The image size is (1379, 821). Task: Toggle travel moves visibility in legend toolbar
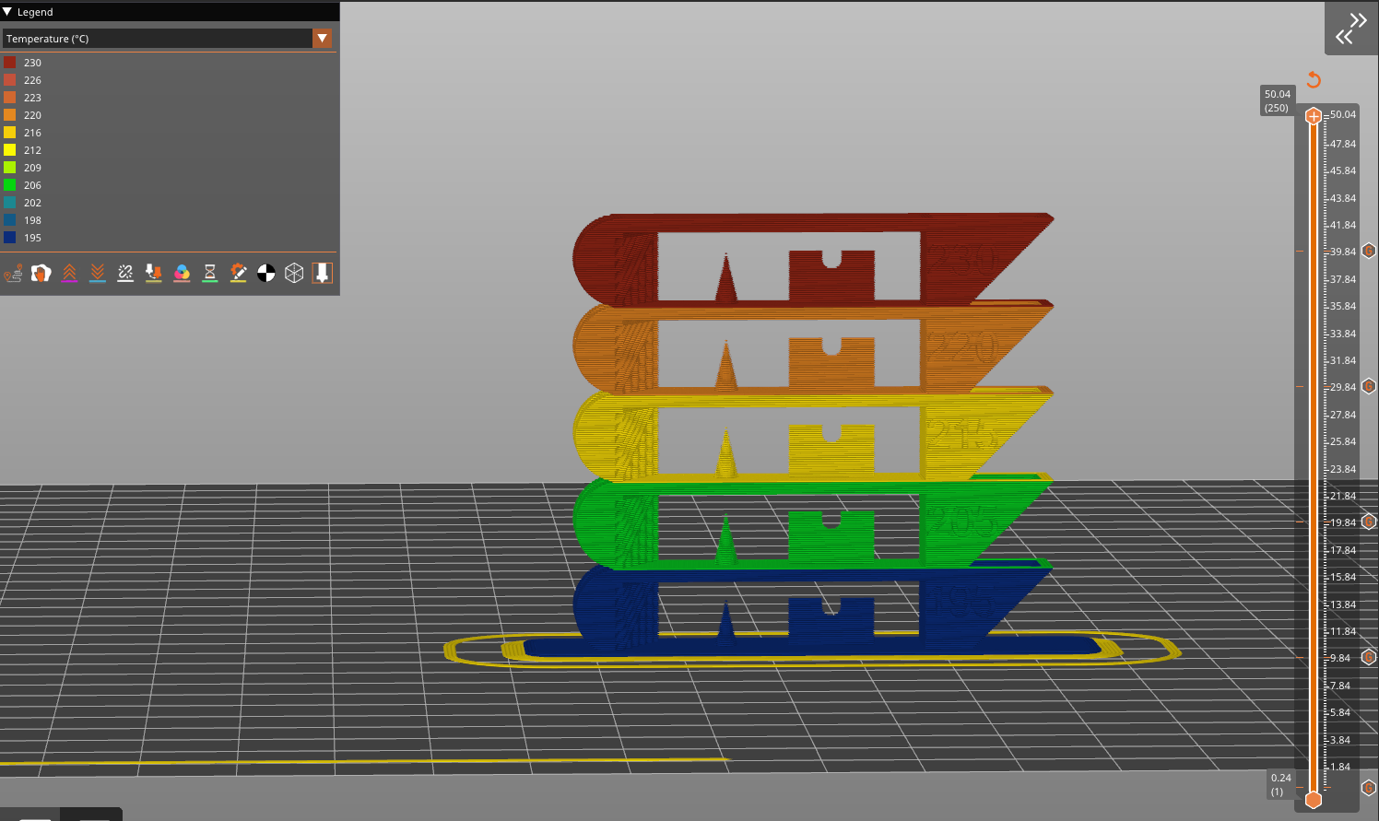point(13,273)
